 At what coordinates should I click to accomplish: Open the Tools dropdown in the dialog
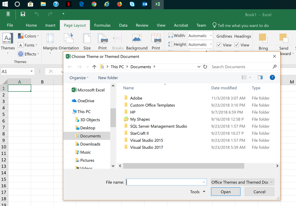click(x=197, y=191)
